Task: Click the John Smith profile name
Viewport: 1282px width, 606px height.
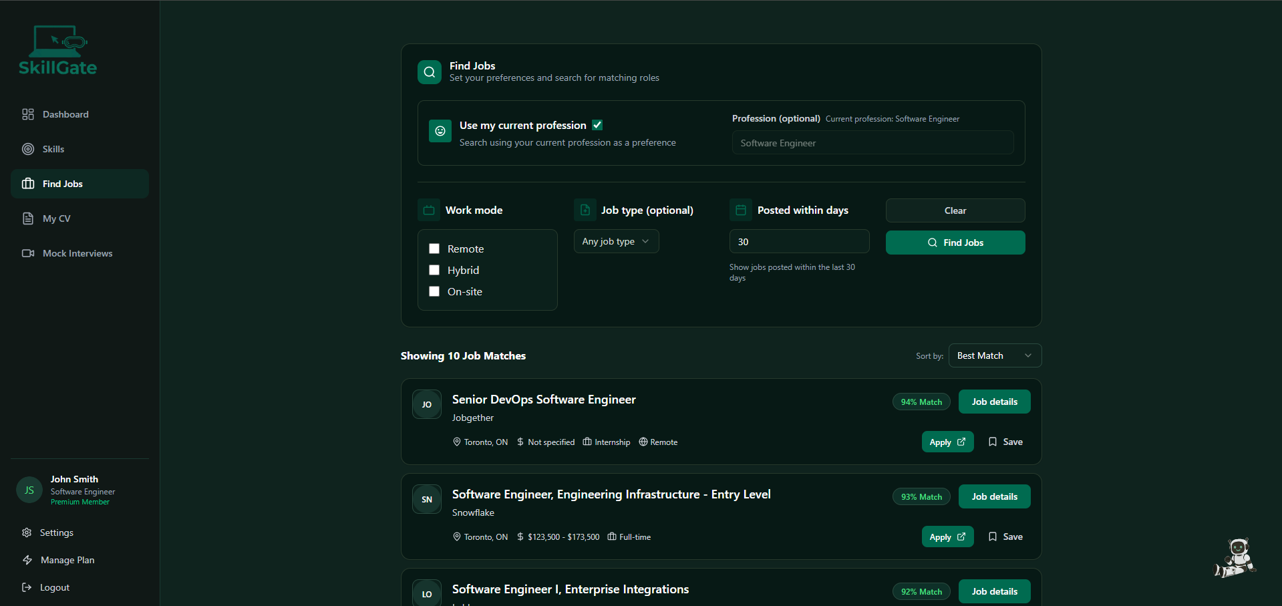Action: 74,479
